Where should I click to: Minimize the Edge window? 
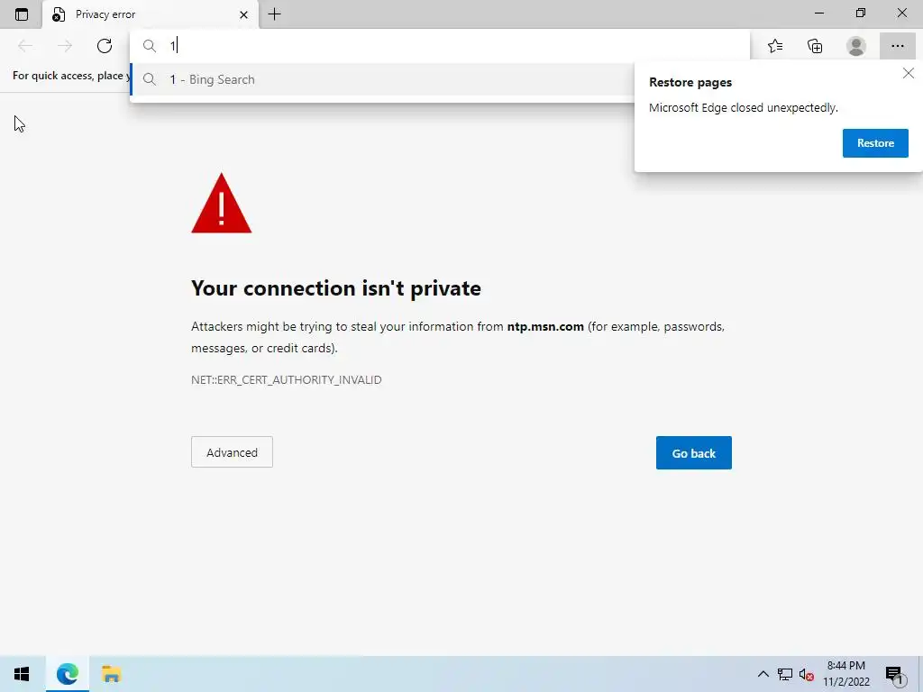(819, 13)
